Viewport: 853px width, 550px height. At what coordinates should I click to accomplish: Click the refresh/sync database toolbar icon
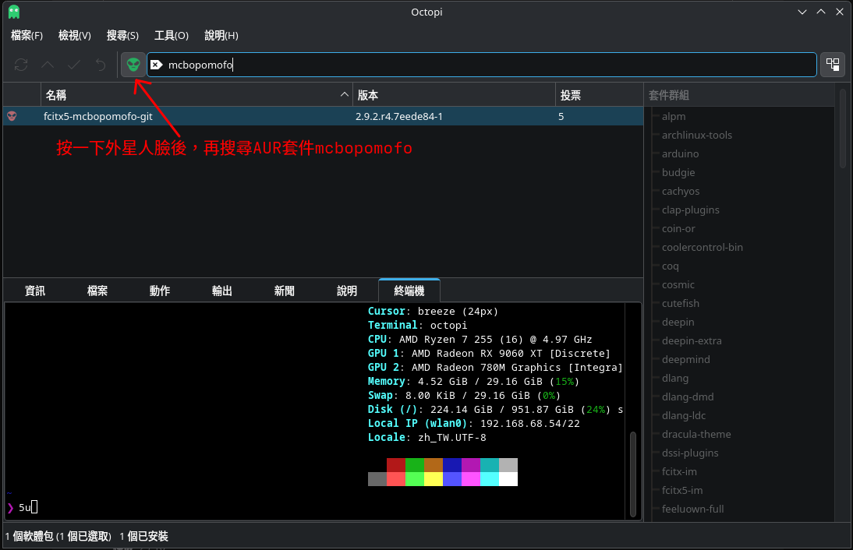[x=21, y=65]
